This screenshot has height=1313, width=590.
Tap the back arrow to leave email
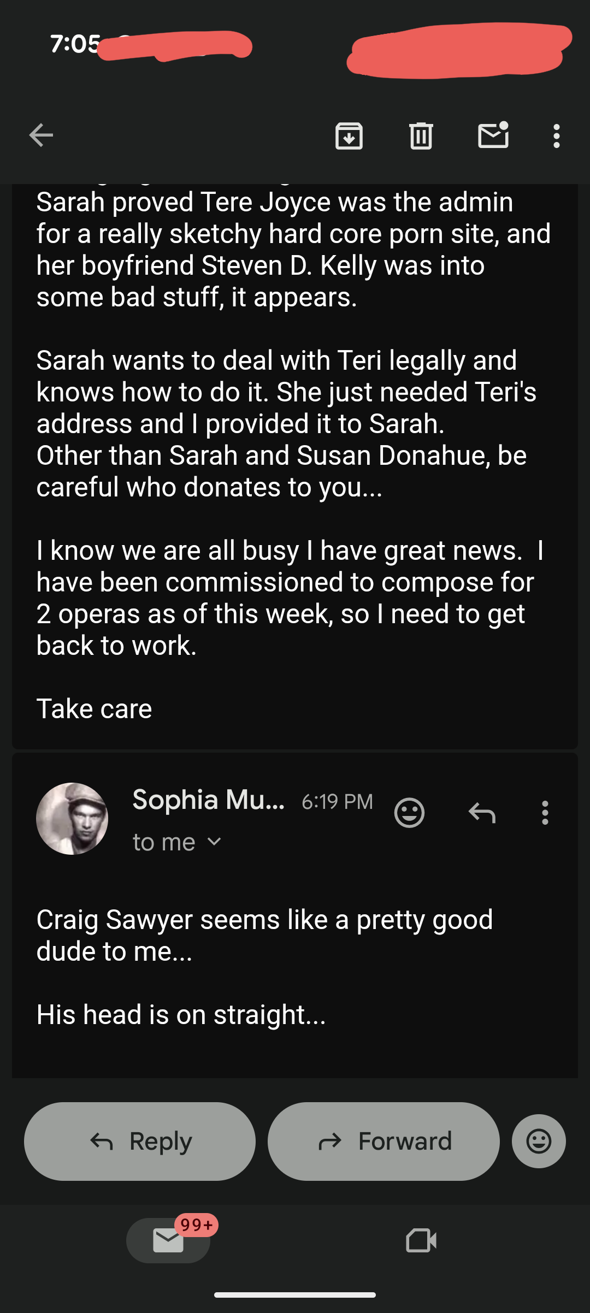[41, 135]
